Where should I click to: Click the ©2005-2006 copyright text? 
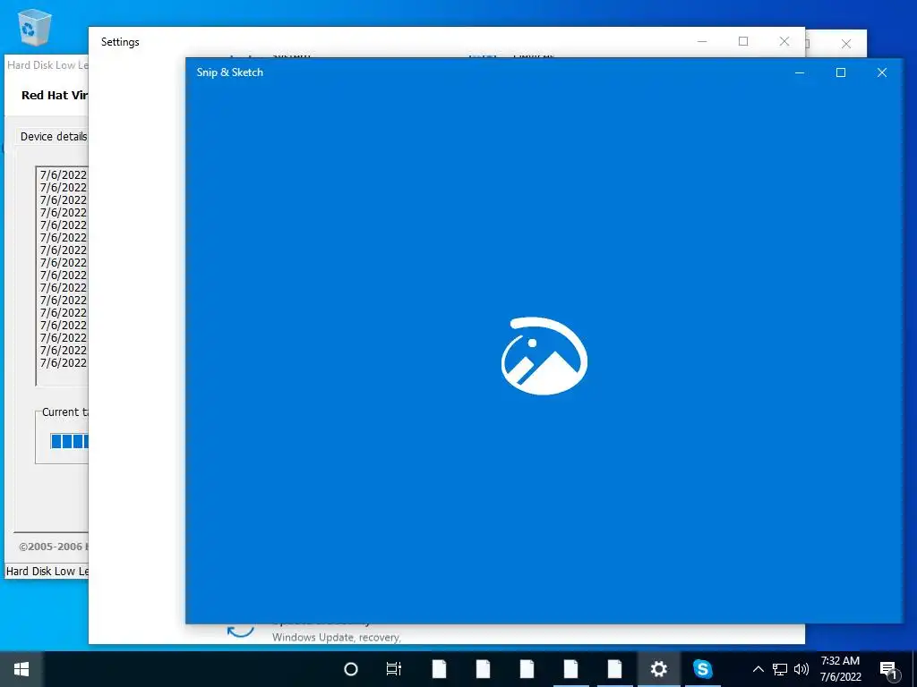[53, 547]
